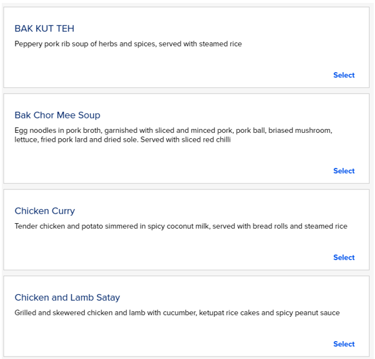Click the Chicken and Lamb Satay title

pyautogui.click(x=67, y=298)
